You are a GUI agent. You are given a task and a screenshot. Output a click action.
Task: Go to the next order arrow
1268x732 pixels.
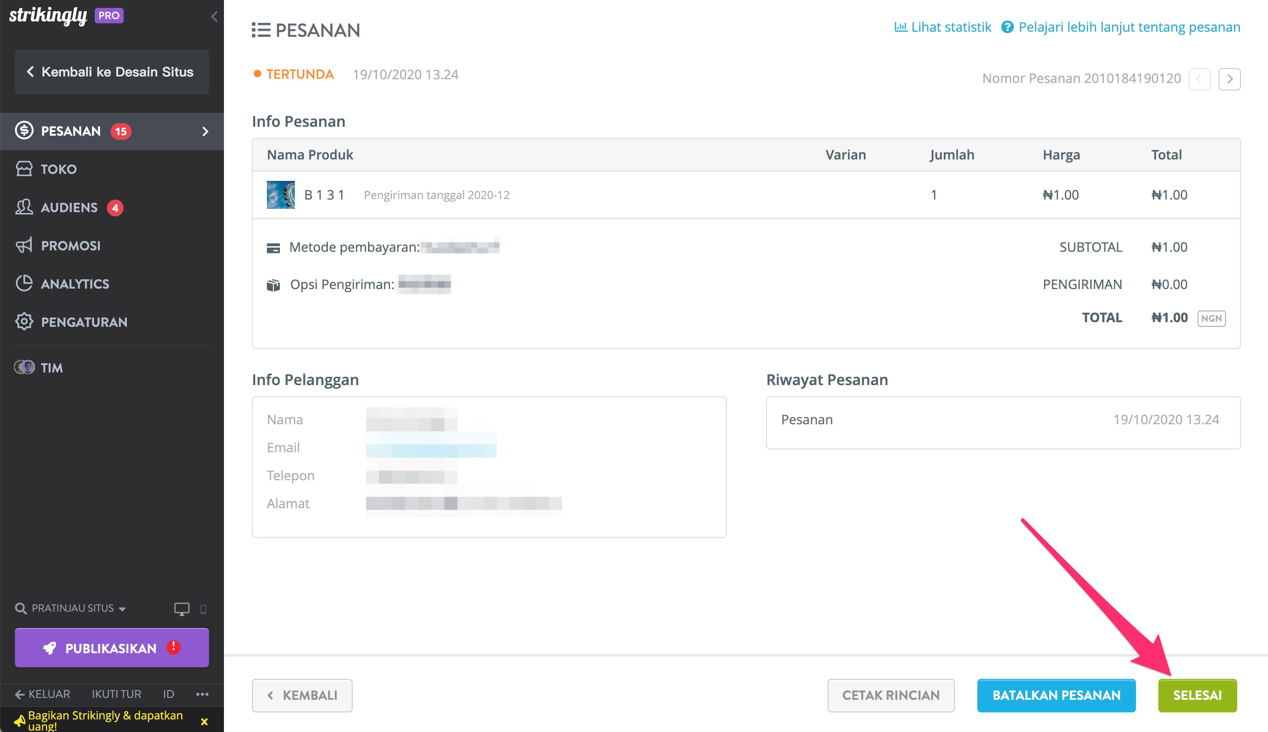(1229, 79)
